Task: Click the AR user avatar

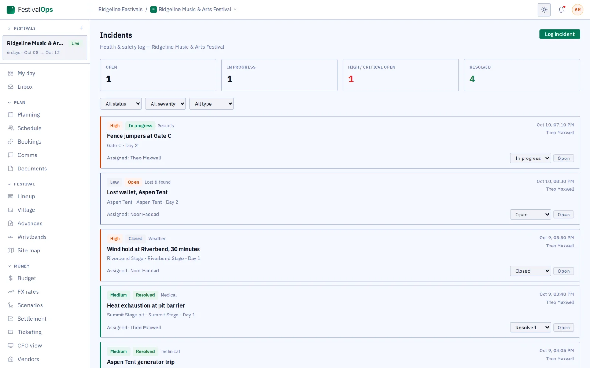Action: (577, 10)
